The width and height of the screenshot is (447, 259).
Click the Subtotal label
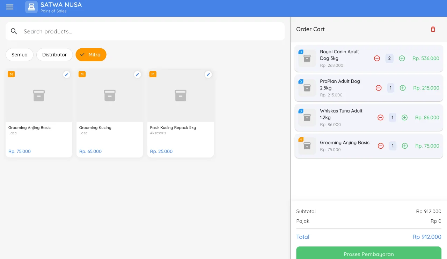pos(306,211)
